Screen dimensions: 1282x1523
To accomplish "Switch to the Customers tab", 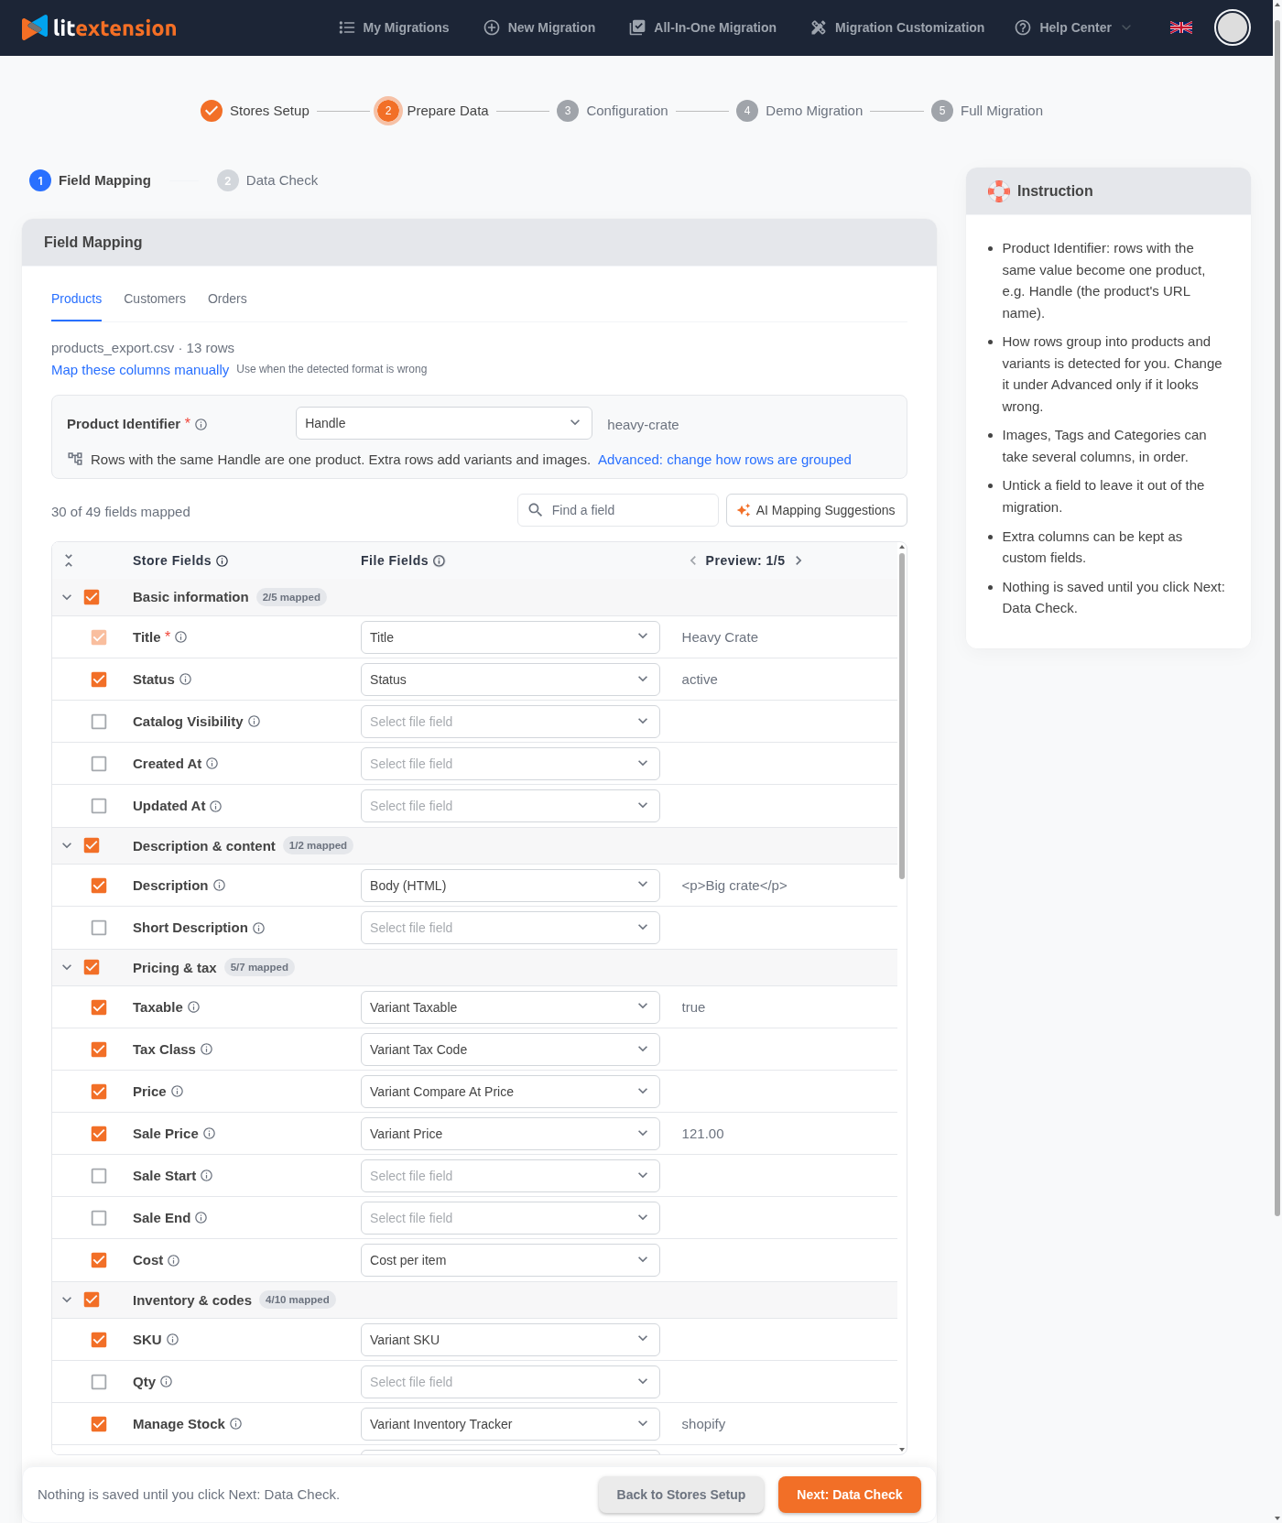I will [155, 299].
